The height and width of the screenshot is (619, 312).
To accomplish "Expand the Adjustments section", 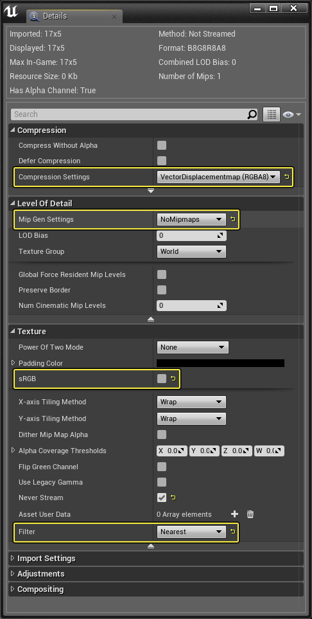I will tap(40, 573).
